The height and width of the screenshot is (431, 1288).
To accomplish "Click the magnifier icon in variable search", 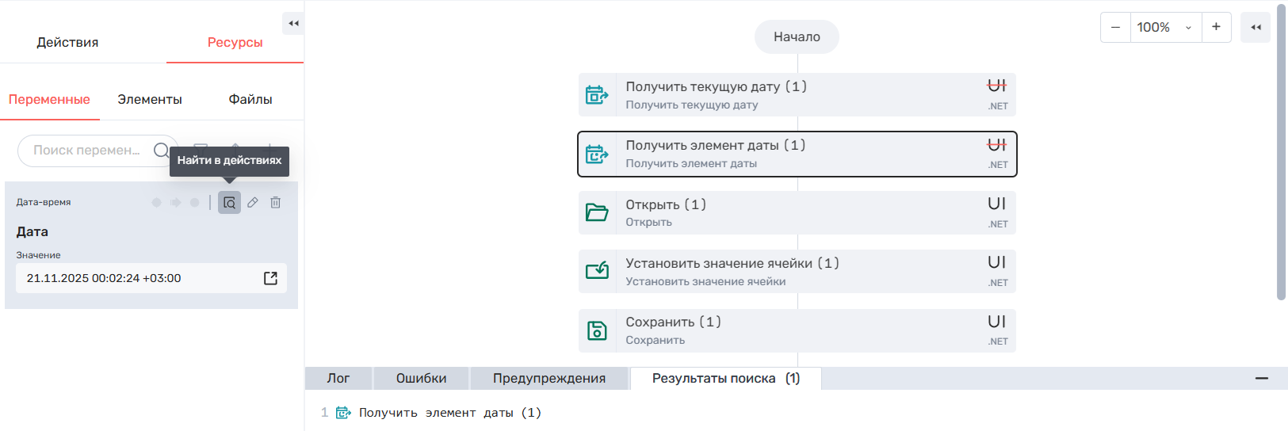I will click(161, 151).
